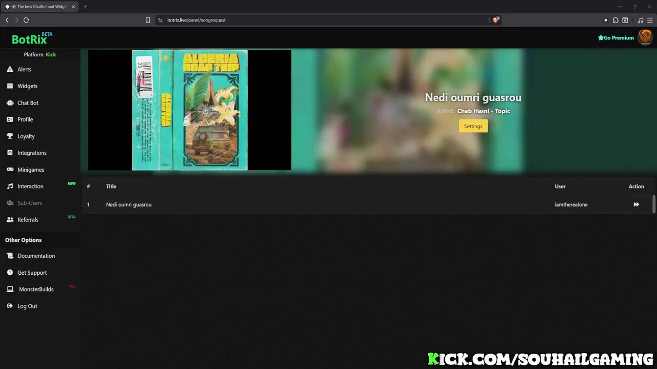This screenshot has width=657, height=369.
Task: Click the Cheb Hasni - Topic artist text
Action: pos(484,111)
